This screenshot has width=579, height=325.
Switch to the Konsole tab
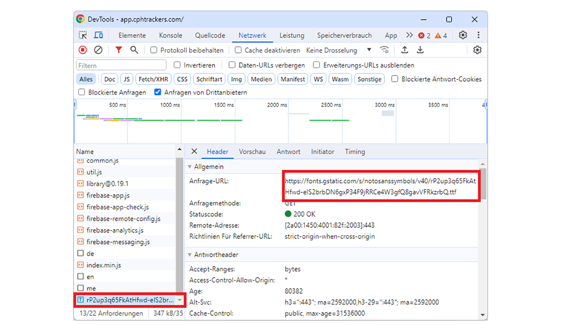pos(170,36)
